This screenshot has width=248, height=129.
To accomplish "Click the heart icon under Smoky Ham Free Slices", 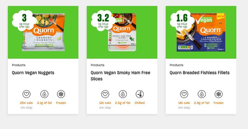I will [x=105, y=94].
